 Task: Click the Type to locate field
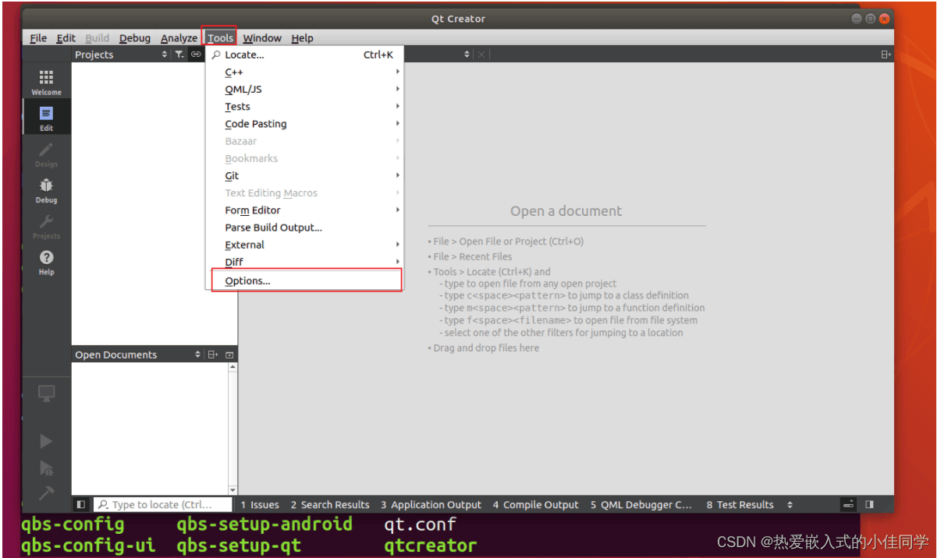163,505
